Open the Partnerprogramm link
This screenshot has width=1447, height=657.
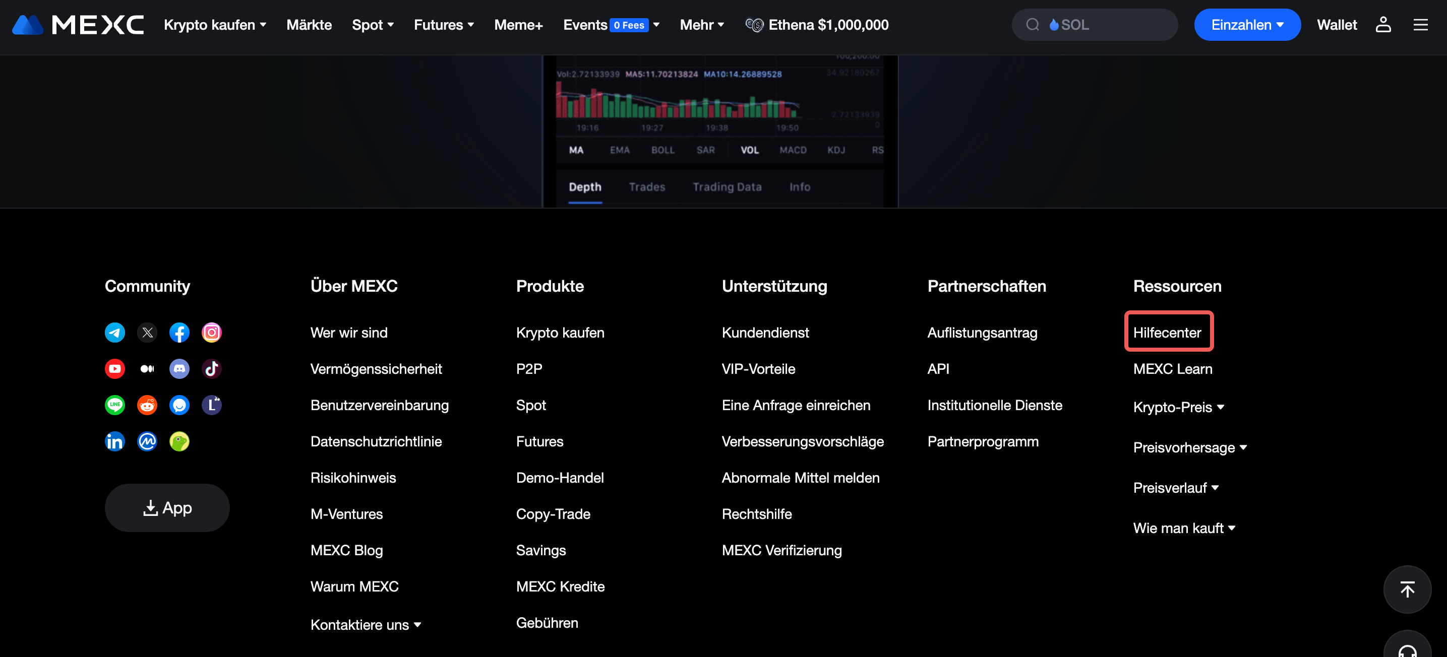pos(983,441)
